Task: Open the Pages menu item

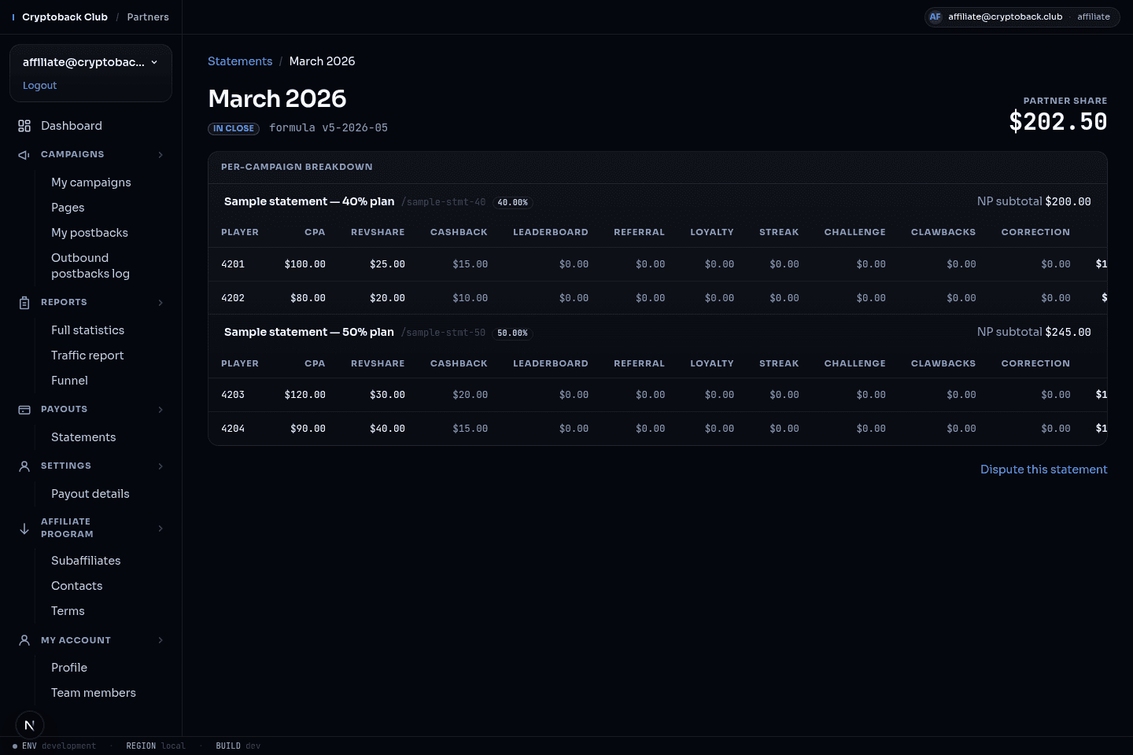Action: click(x=68, y=208)
